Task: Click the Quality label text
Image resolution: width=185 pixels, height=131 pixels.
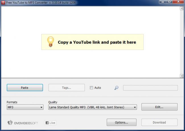Action: [x=53, y=102]
